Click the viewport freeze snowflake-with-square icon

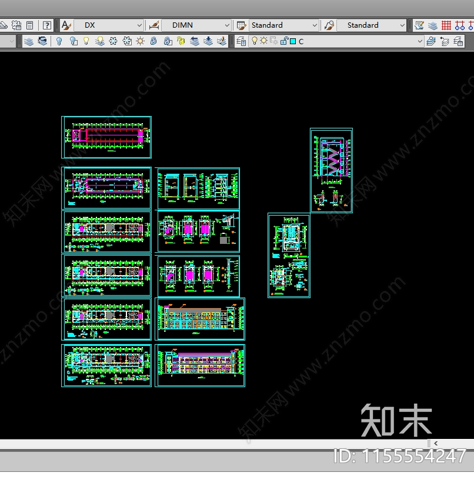pos(127,41)
